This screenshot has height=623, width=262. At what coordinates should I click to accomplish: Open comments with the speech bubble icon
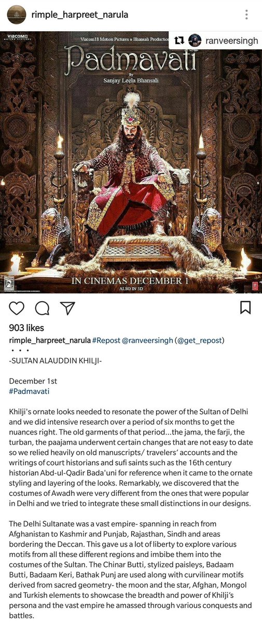point(42,308)
